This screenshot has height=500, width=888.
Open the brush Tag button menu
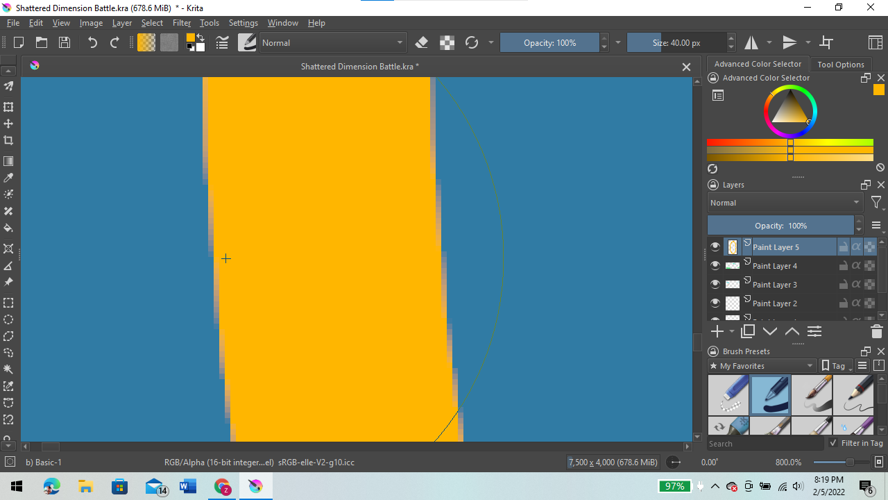[835, 366]
